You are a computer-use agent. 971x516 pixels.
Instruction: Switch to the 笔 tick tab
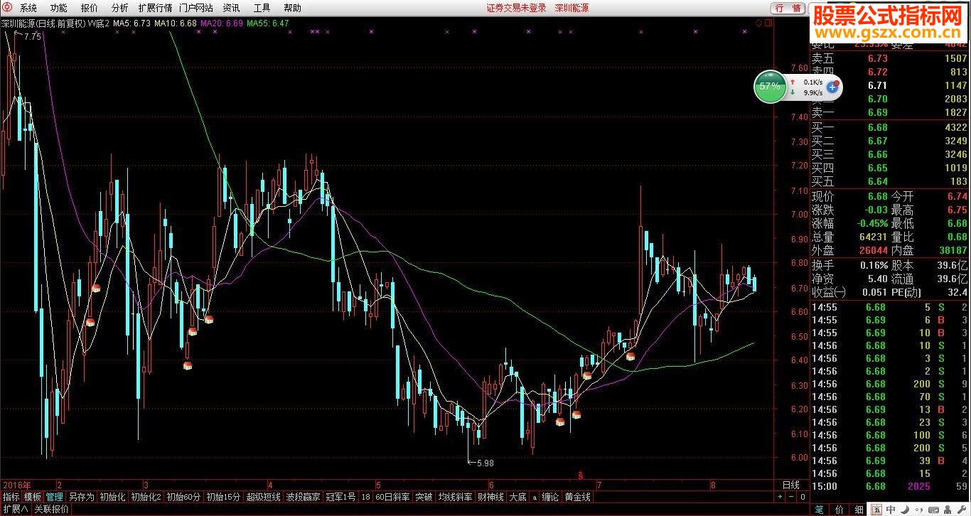pyautogui.click(x=819, y=510)
